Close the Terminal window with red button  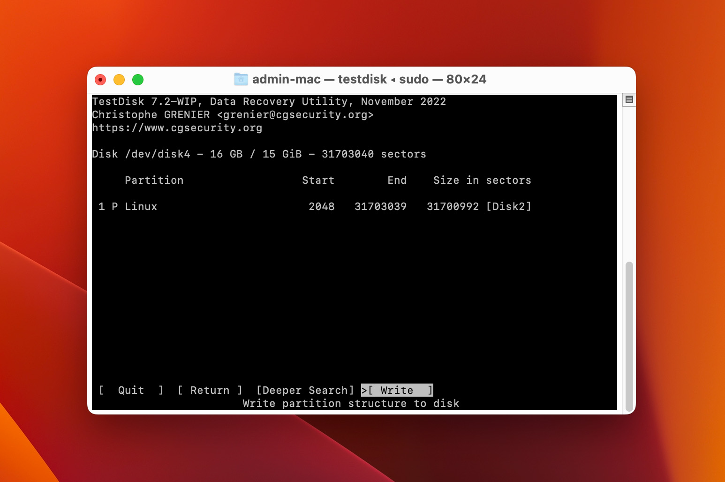click(100, 80)
